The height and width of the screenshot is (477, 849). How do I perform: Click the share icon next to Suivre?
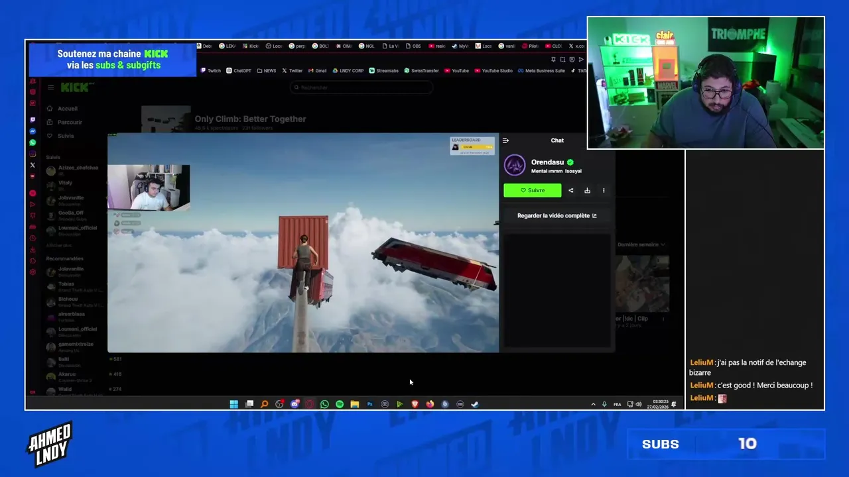[570, 190]
